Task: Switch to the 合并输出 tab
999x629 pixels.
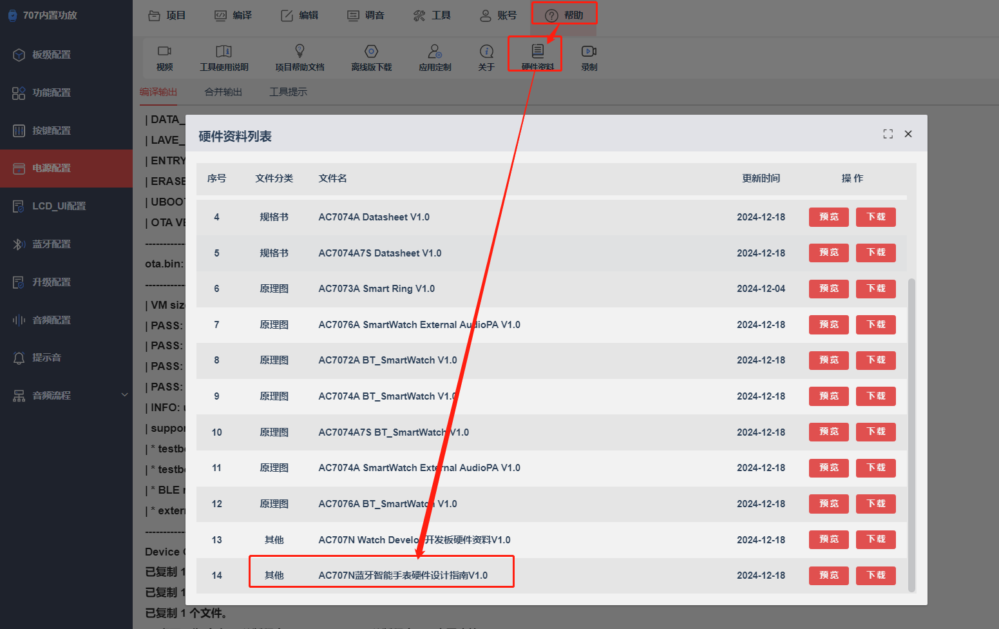Action: [224, 92]
